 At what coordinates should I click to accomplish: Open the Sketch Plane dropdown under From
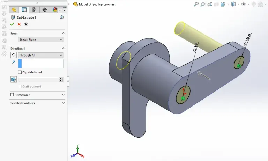point(40,40)
